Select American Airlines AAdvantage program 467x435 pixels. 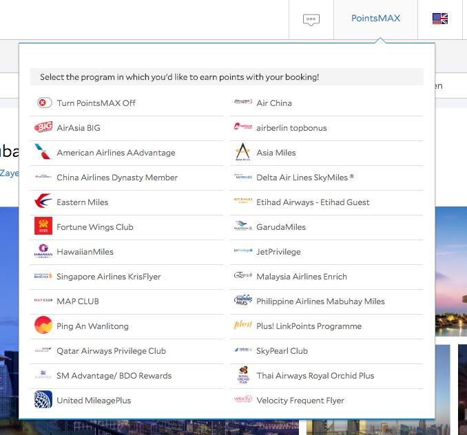point(116,153)
